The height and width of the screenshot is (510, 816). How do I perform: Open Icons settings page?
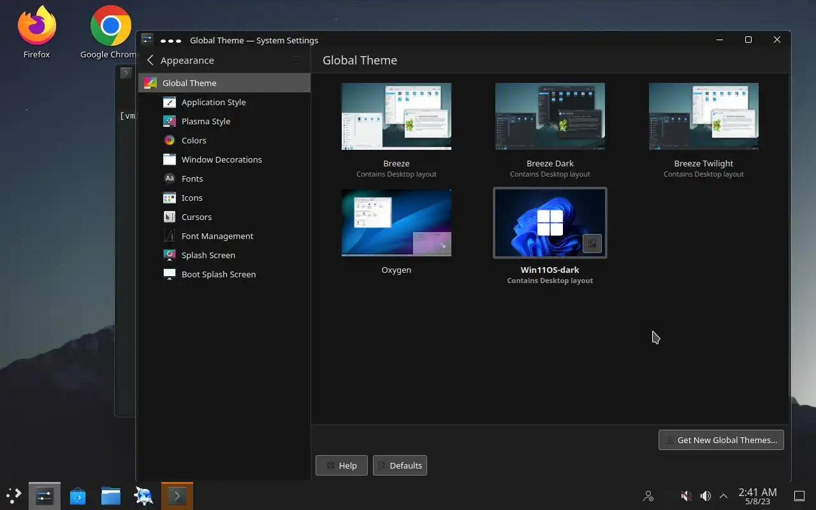click(x=224, y=198)
